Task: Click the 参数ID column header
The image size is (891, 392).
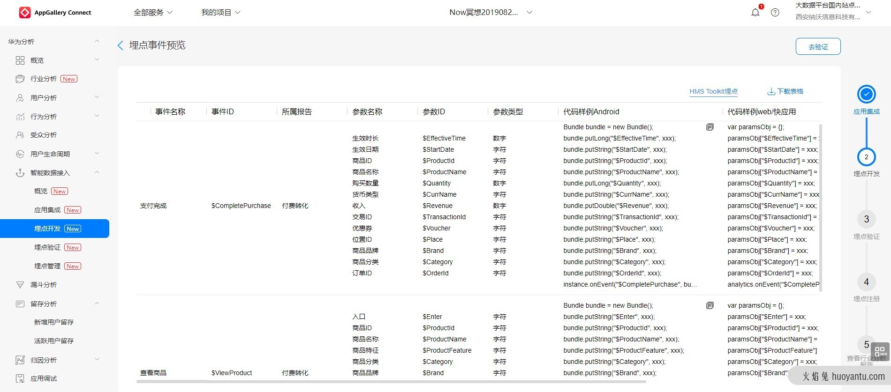Action: coord(434,112)
